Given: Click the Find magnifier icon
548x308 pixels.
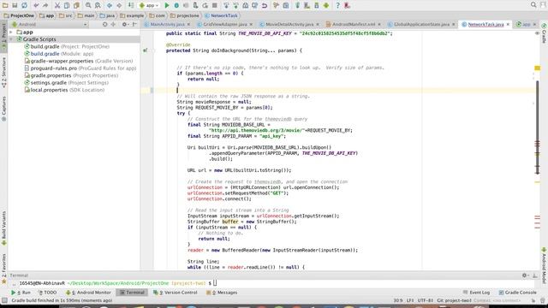Looking at the screenshot, I should click(x=88, y=5).
